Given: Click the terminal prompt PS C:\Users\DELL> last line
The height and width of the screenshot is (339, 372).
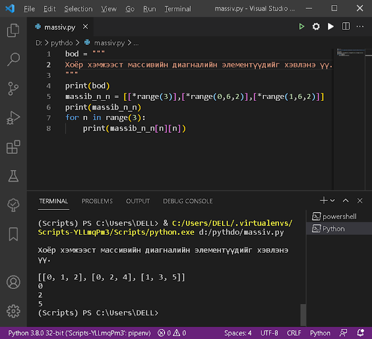Looking at the screenshot, I should click(98, 313).
